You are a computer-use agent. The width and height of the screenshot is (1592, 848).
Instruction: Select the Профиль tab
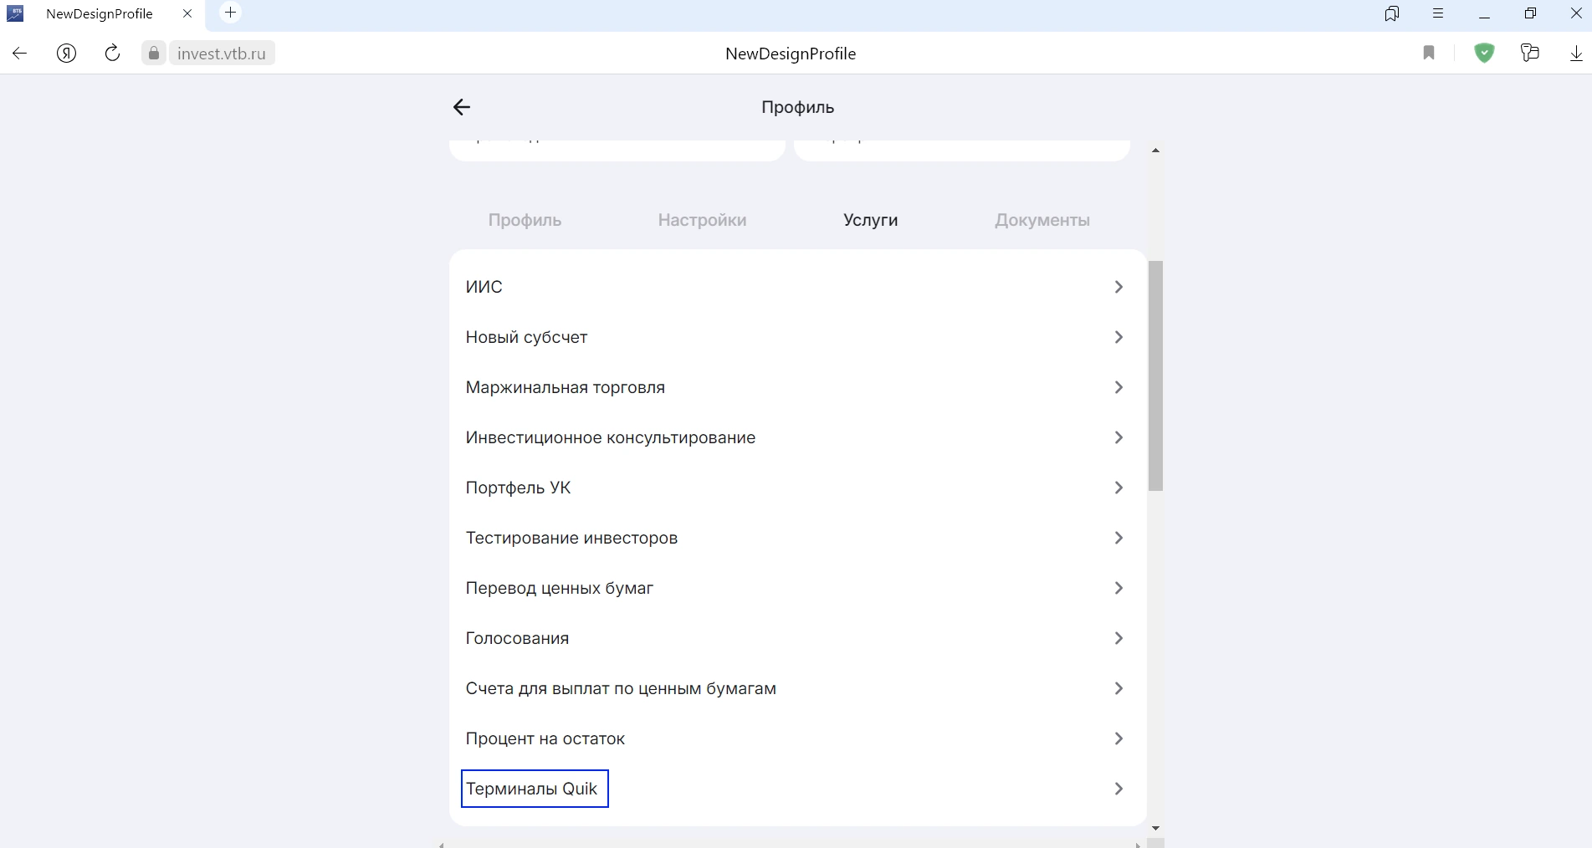click(x=525, y=220)
